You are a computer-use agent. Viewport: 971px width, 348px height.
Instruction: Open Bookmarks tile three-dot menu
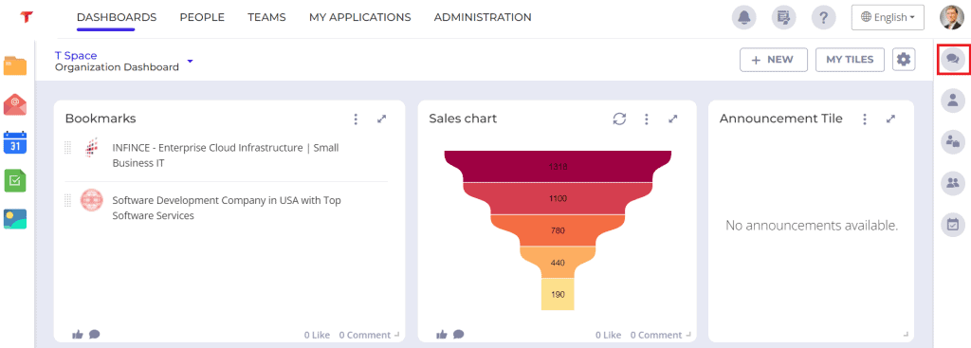pos(356,119)
